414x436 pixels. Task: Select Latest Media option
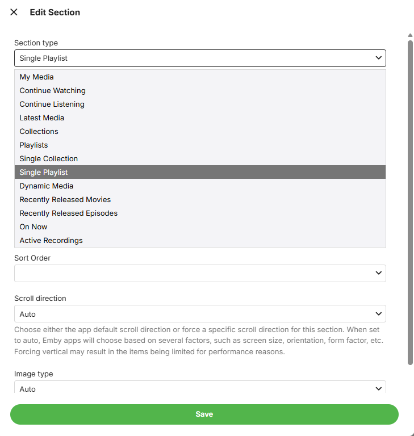tap(41, 118)
